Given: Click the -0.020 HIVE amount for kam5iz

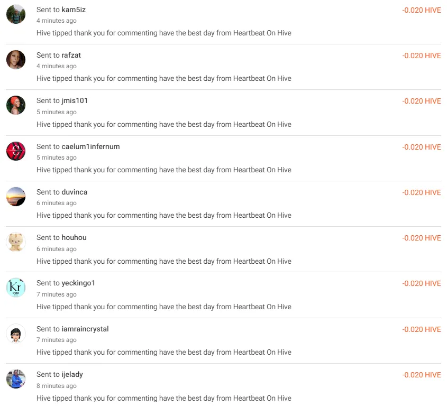Looking at the screenshot, I should pyautogui.click(x=421, y=10).
